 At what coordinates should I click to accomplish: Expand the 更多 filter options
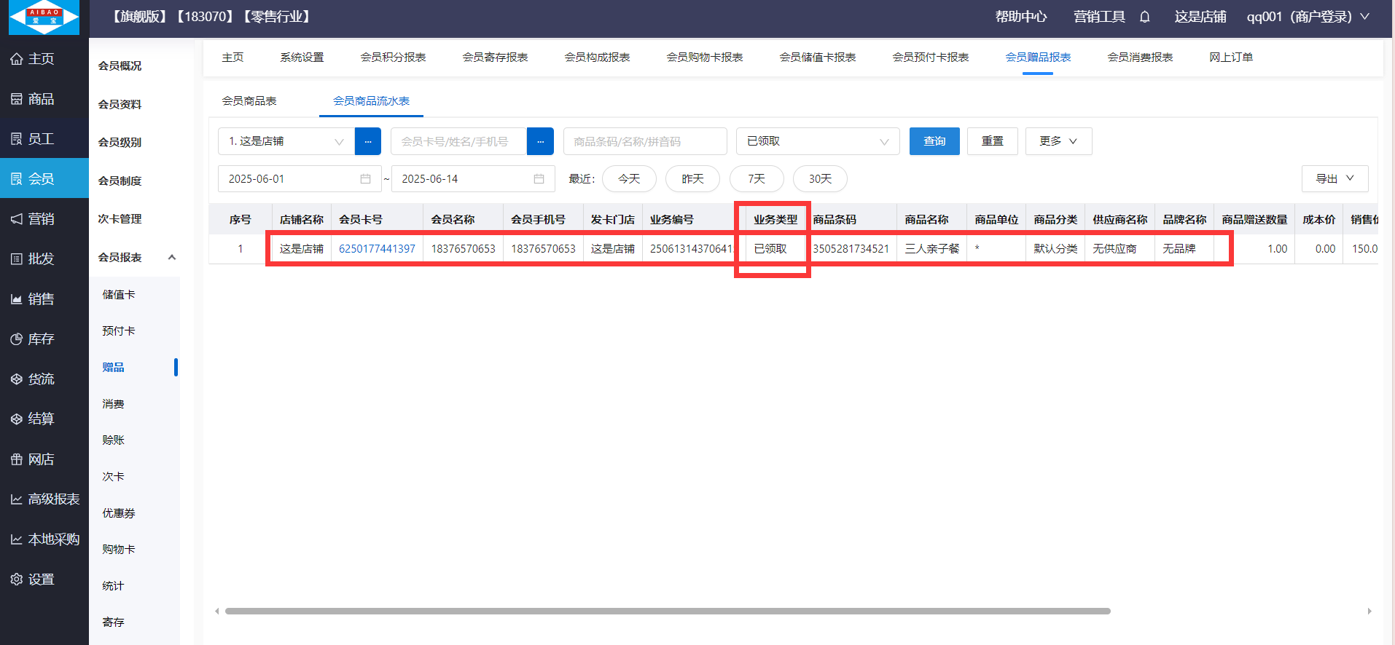[1058, 141]
